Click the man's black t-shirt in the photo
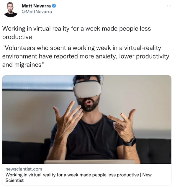The height and width of the screenshot is (187, 177). pos(91,138)
